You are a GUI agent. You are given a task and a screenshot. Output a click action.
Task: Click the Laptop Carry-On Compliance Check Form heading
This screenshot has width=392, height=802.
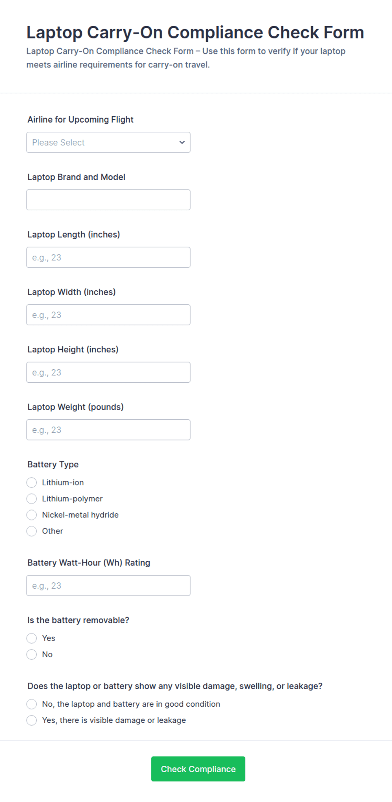(x=195, y=32)
